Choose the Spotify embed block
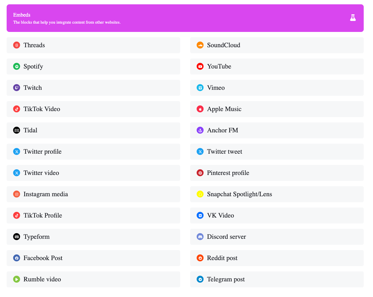This screenshot has width=373, height=297. [93, 66]
